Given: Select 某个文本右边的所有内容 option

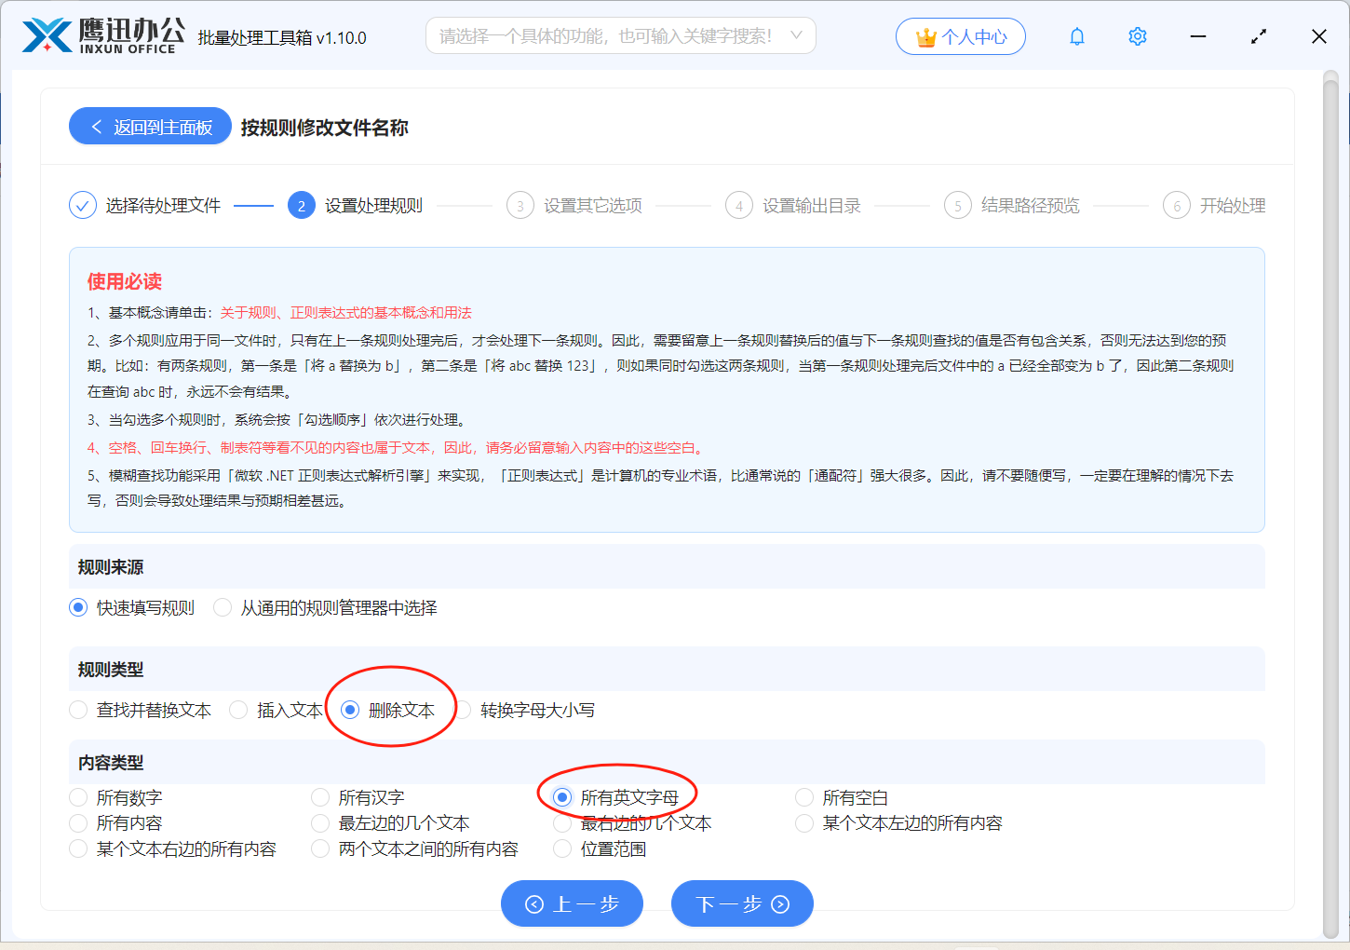Looking at the screenshot, I should click(x=173, y=848).
